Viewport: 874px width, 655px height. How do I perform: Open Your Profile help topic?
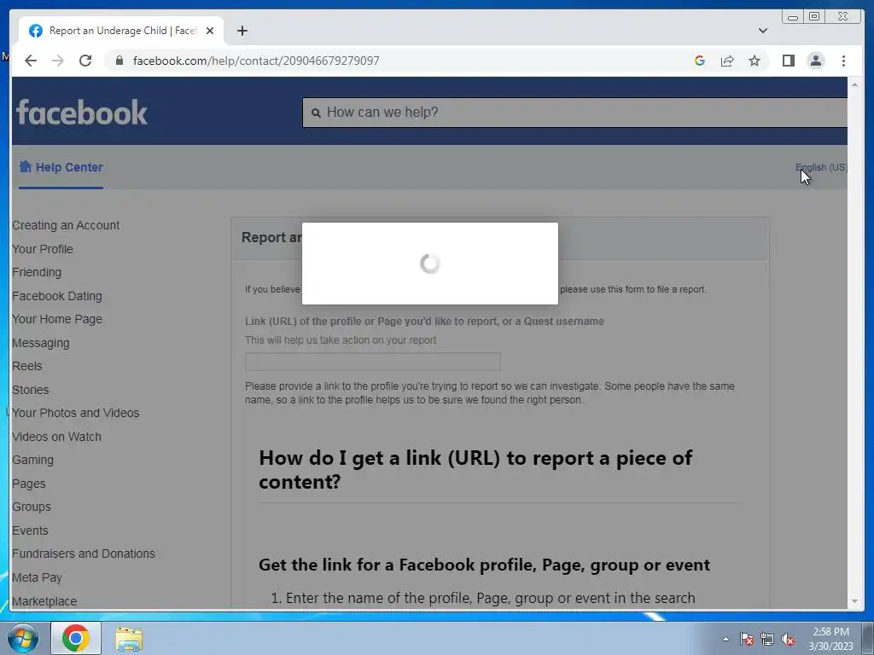click(43, 249)
